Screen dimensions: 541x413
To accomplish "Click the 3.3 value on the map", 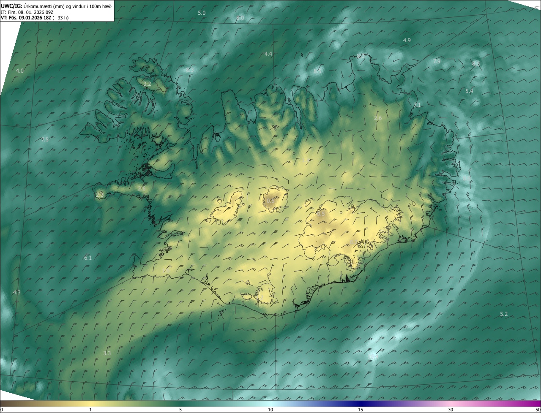I will tap(107, 353).
